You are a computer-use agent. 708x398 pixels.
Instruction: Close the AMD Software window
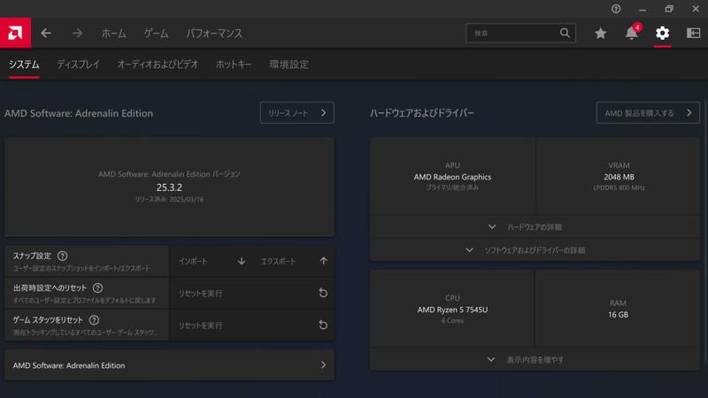(x=696, y=9)
